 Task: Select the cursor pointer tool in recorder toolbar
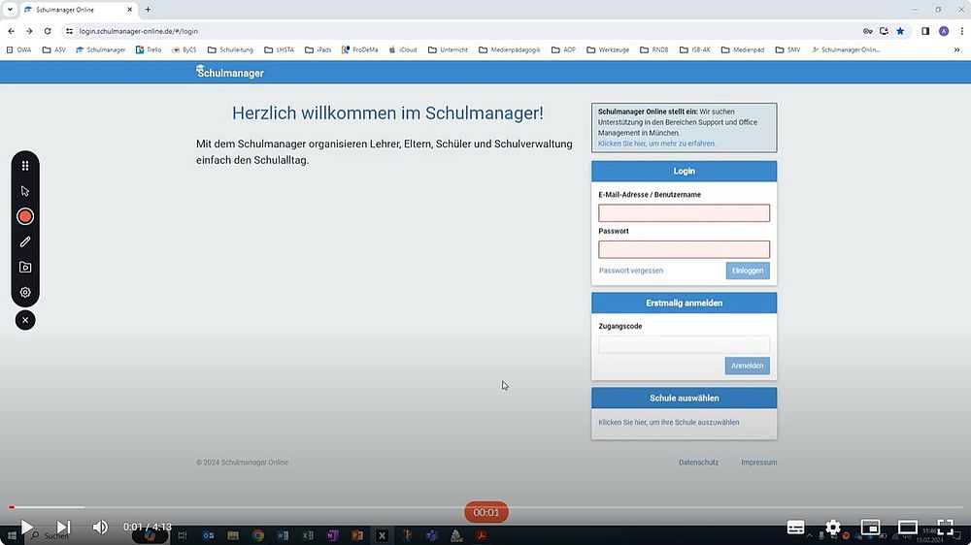25,191
